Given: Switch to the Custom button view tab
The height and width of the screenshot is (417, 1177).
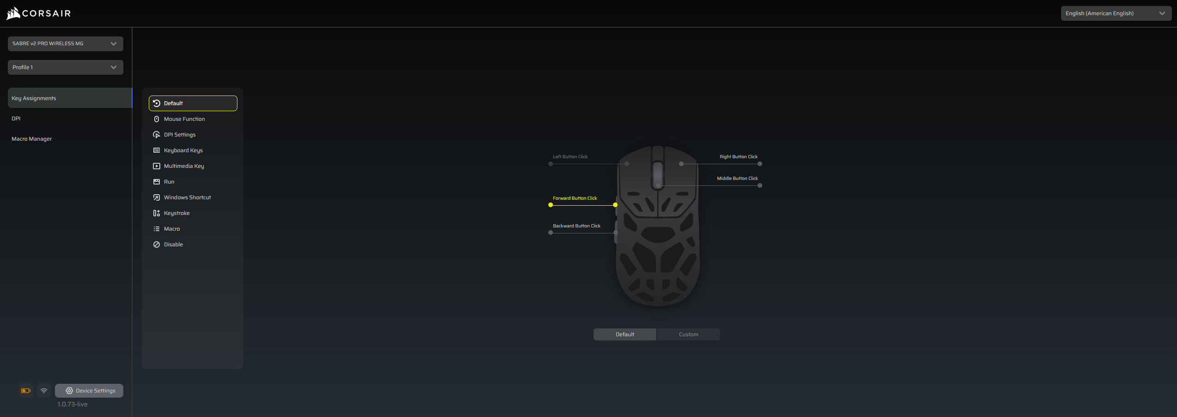Looking at the screenshot, I should (x=688, y=334).
